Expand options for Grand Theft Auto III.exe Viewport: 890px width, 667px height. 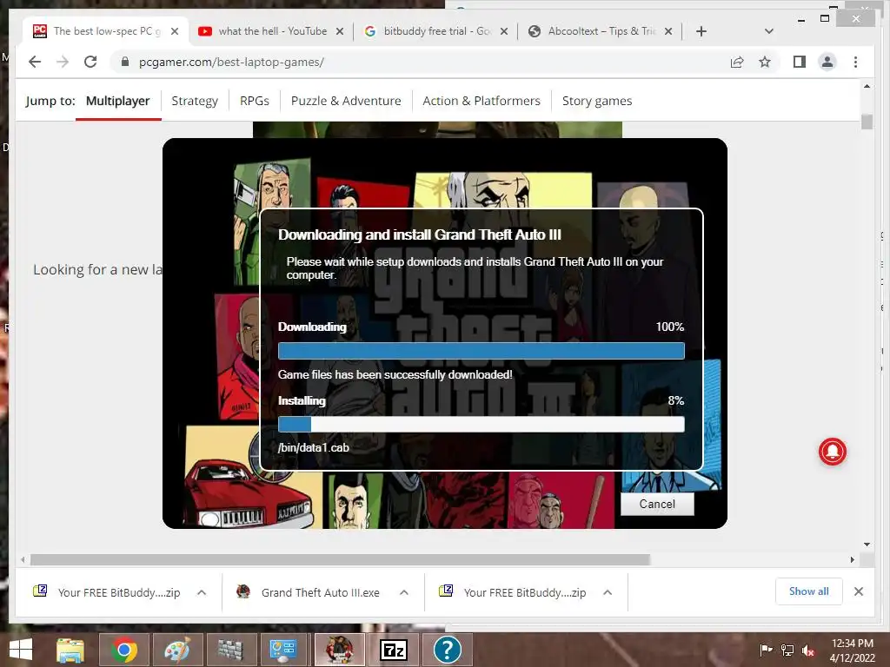point(404,592)
